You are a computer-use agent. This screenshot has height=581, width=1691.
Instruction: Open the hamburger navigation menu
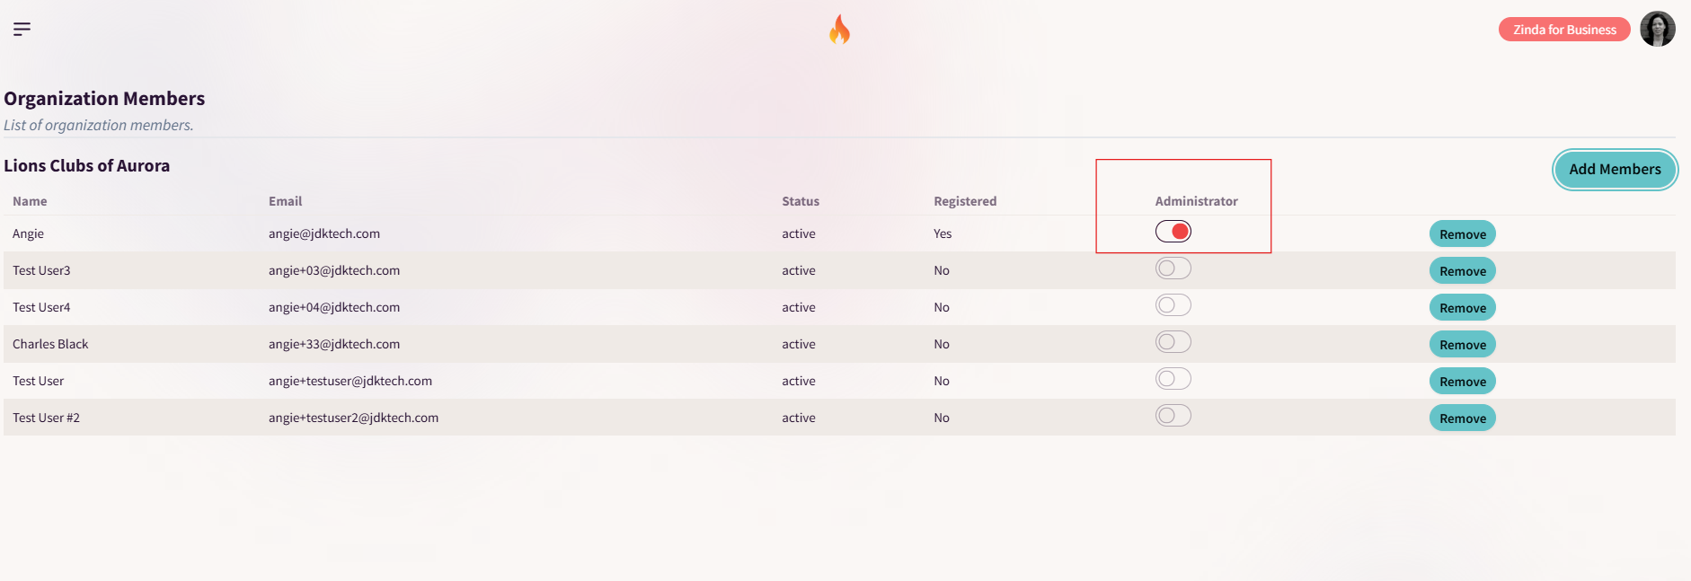(x=22, y=29)
